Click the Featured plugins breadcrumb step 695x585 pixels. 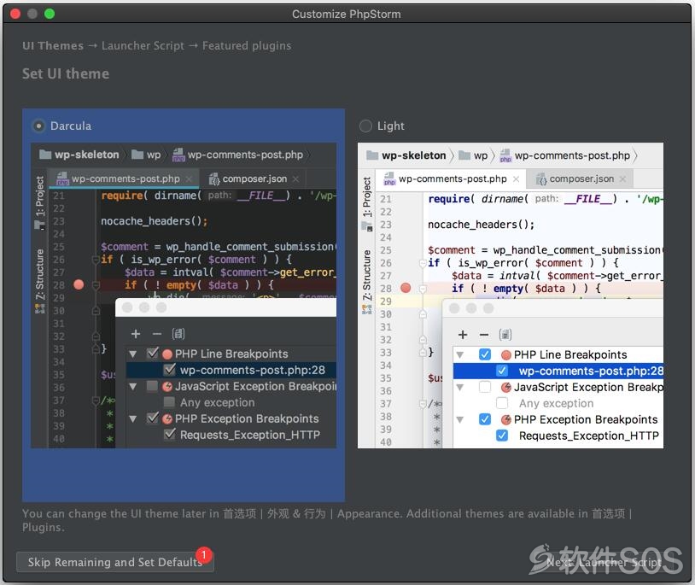247,45
